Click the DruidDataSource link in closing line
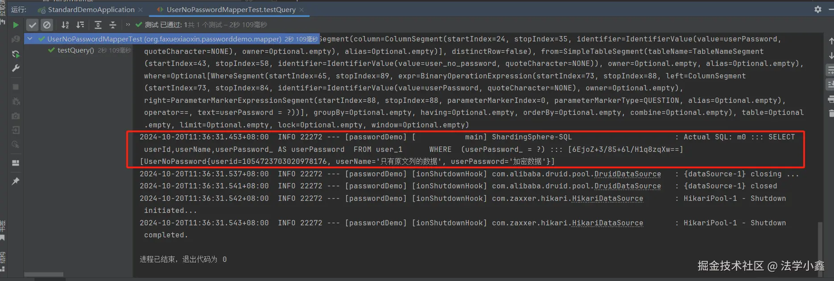The height and width of the screenshot is (281, 834). tap(628, 174)
